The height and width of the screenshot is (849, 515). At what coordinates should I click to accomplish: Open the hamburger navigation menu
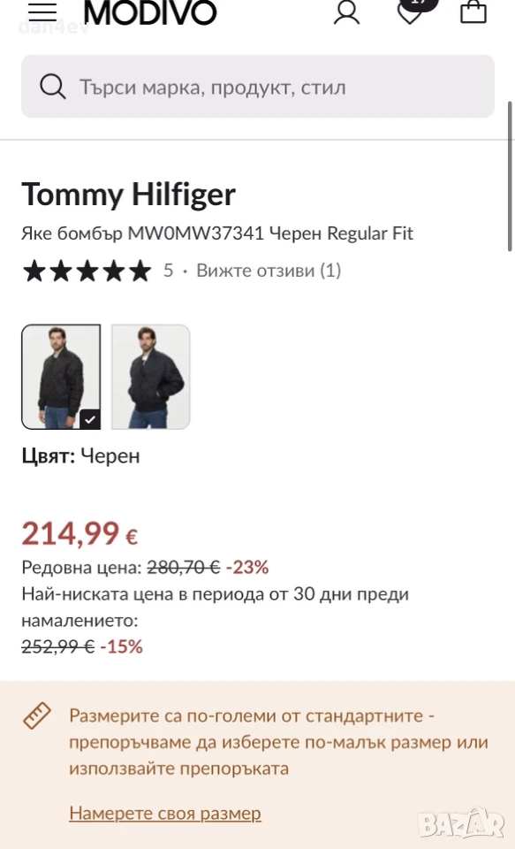pos(42,11)
